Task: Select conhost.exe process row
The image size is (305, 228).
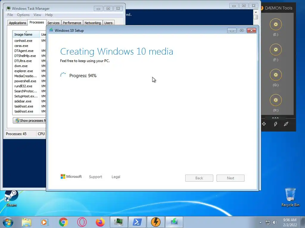Action: pos(29,41)
